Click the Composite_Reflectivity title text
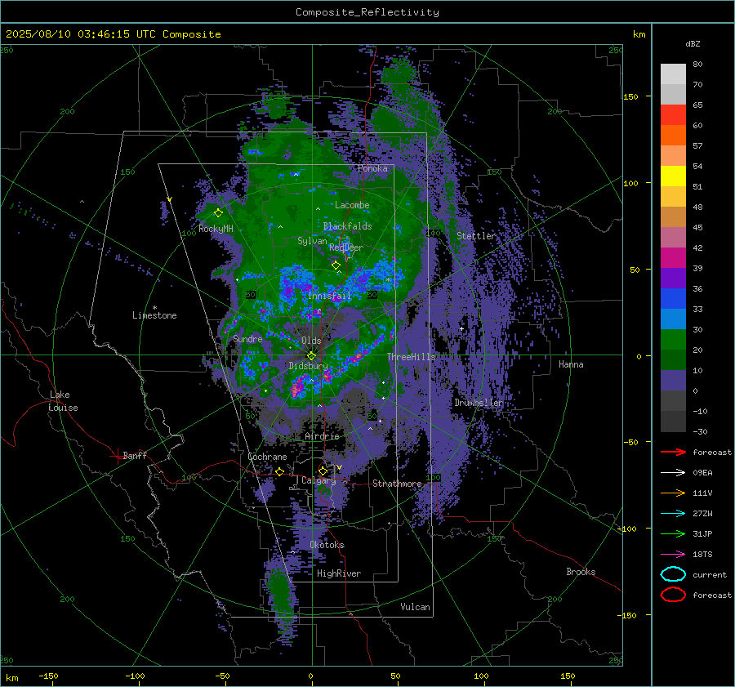The height and width of the screenshot is (687, 735). [x=367, y=12]
